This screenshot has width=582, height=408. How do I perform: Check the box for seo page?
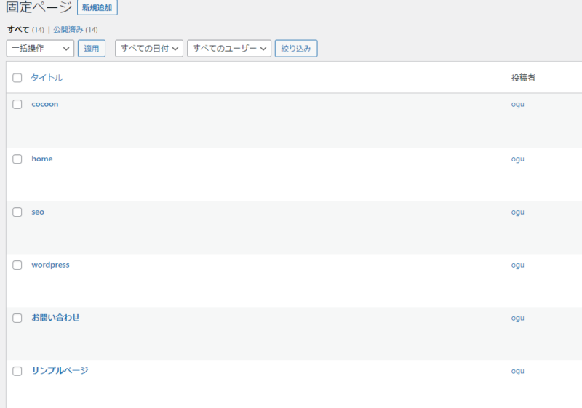pos(17,212)
